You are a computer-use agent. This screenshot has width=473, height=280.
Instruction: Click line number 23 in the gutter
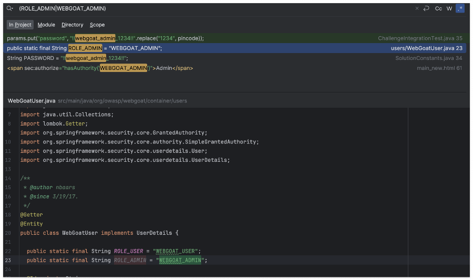point(8,260)
